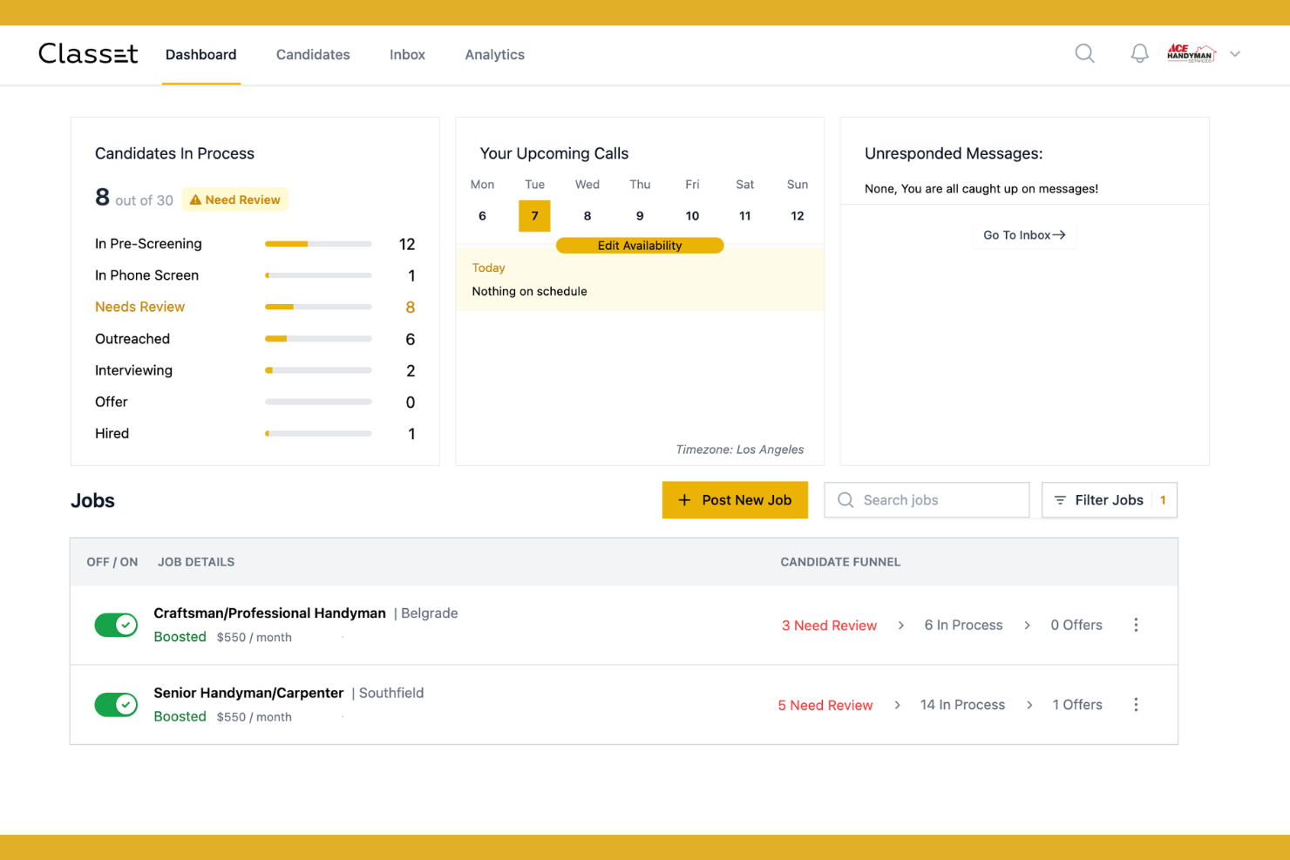Viewport: 1290px width, 860px height.
Task: Select Saturday 11 in the calendar
Action: click(744, 216)
